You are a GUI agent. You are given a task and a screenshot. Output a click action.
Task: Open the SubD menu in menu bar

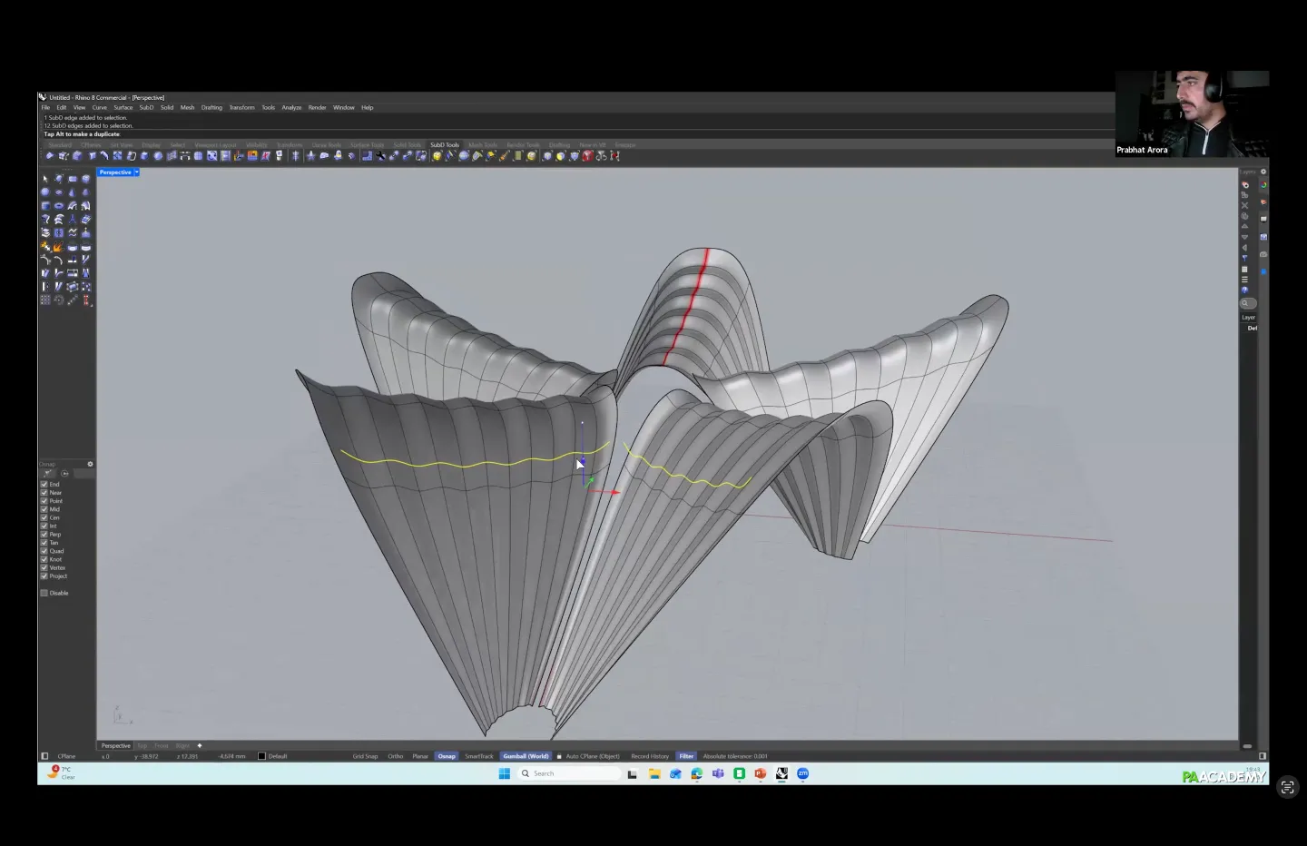click(146, 107)
